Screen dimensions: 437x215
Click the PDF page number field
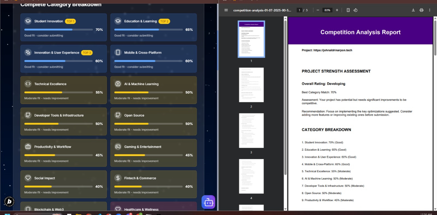point(299,10)
